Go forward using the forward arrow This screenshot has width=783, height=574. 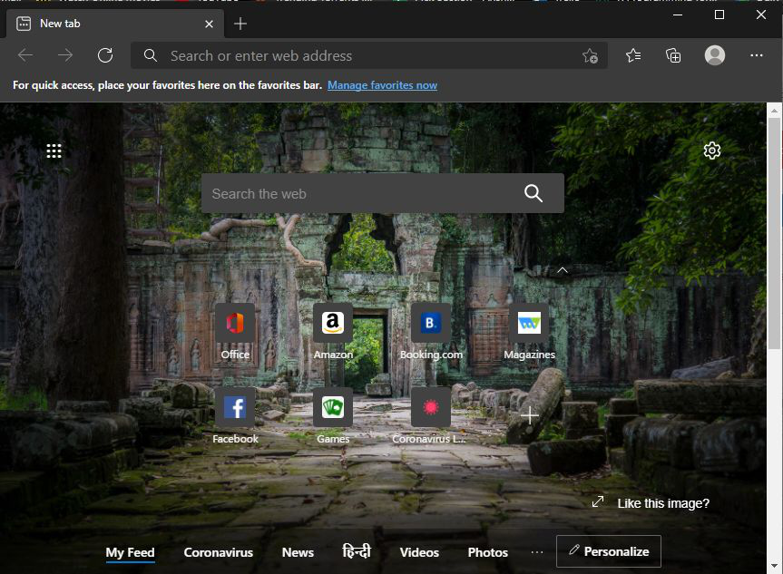coord(65,55)
